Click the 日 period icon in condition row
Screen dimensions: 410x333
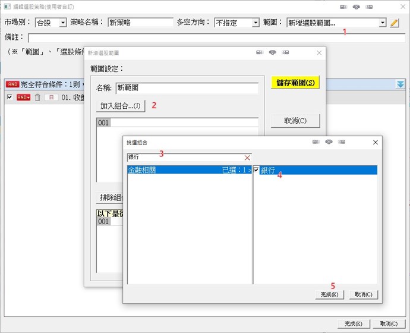(51, 98)
